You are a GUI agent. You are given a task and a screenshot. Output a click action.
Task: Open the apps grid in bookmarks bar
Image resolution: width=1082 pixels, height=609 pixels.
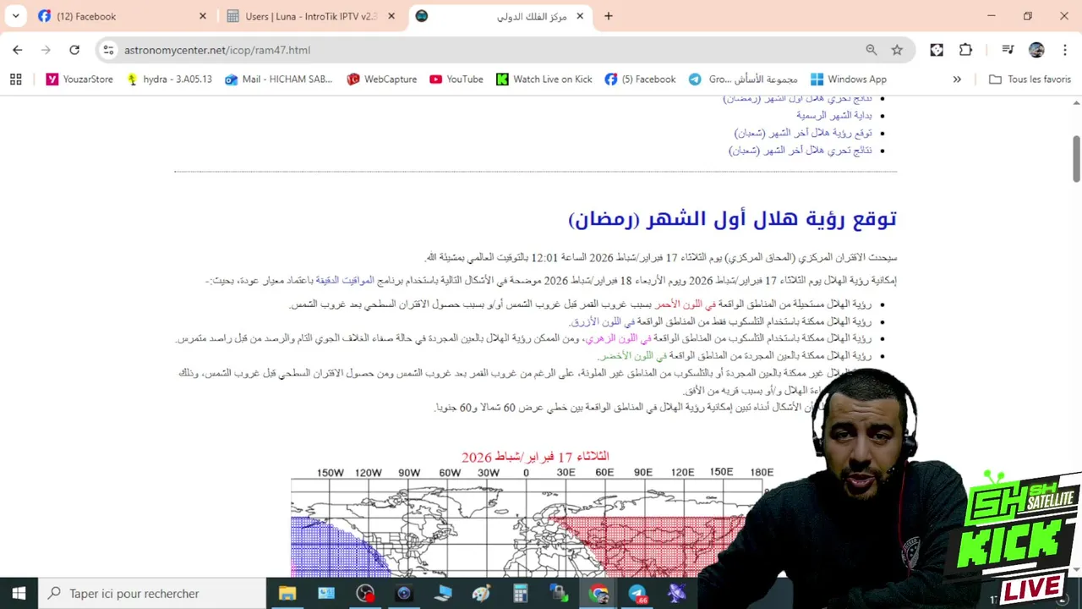(15, 79)
